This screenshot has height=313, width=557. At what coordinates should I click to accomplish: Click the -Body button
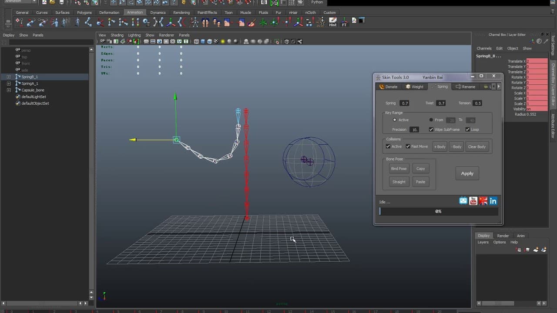click(456, 147)
